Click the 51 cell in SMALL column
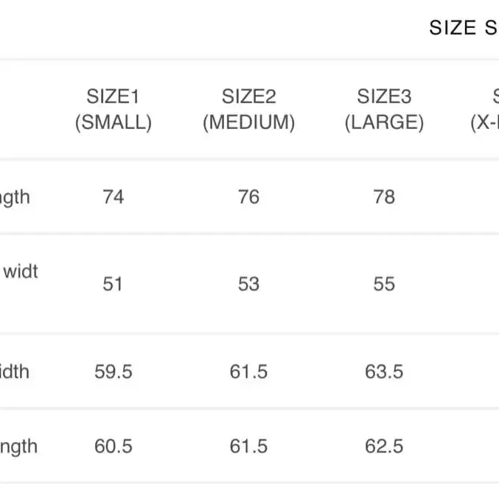The image size is (499, 499). [113, 284]
